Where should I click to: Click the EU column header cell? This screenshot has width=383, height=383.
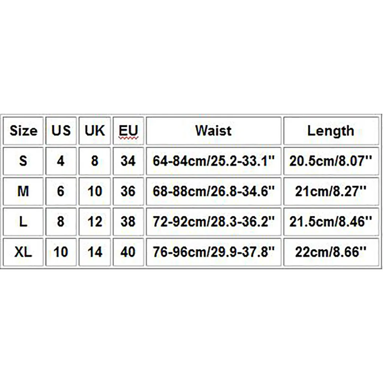tap(128, 131)
